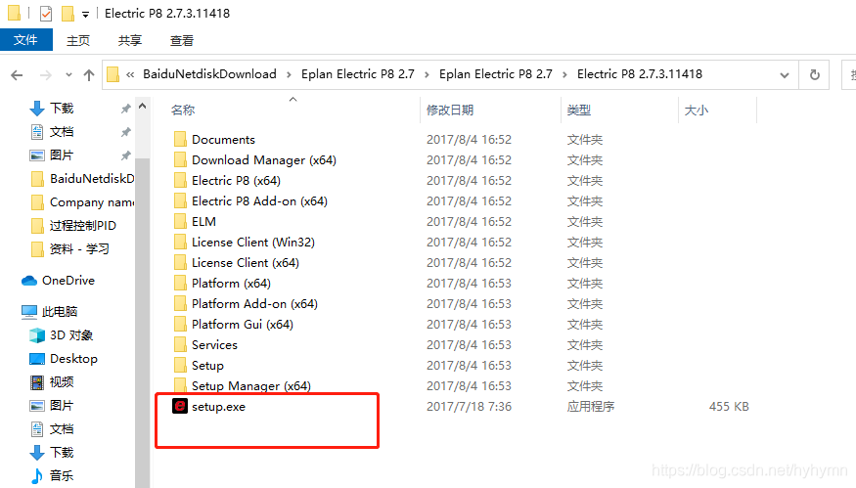Click BaiduNetdiskDownload in the address path
856x488 pixels.
pyautogui.click(x=209, y=74)
